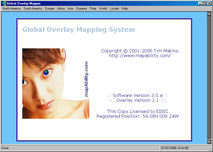Open the North America menu
213x152 pixels.
(x=12, y=9)
